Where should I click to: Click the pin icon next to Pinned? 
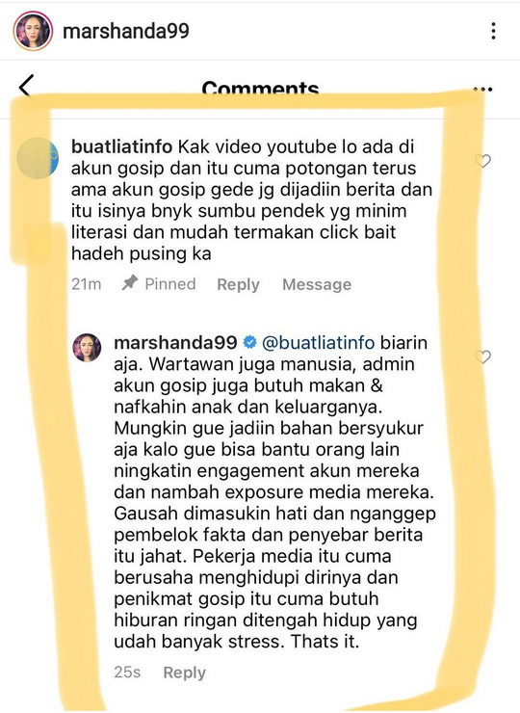130,283
